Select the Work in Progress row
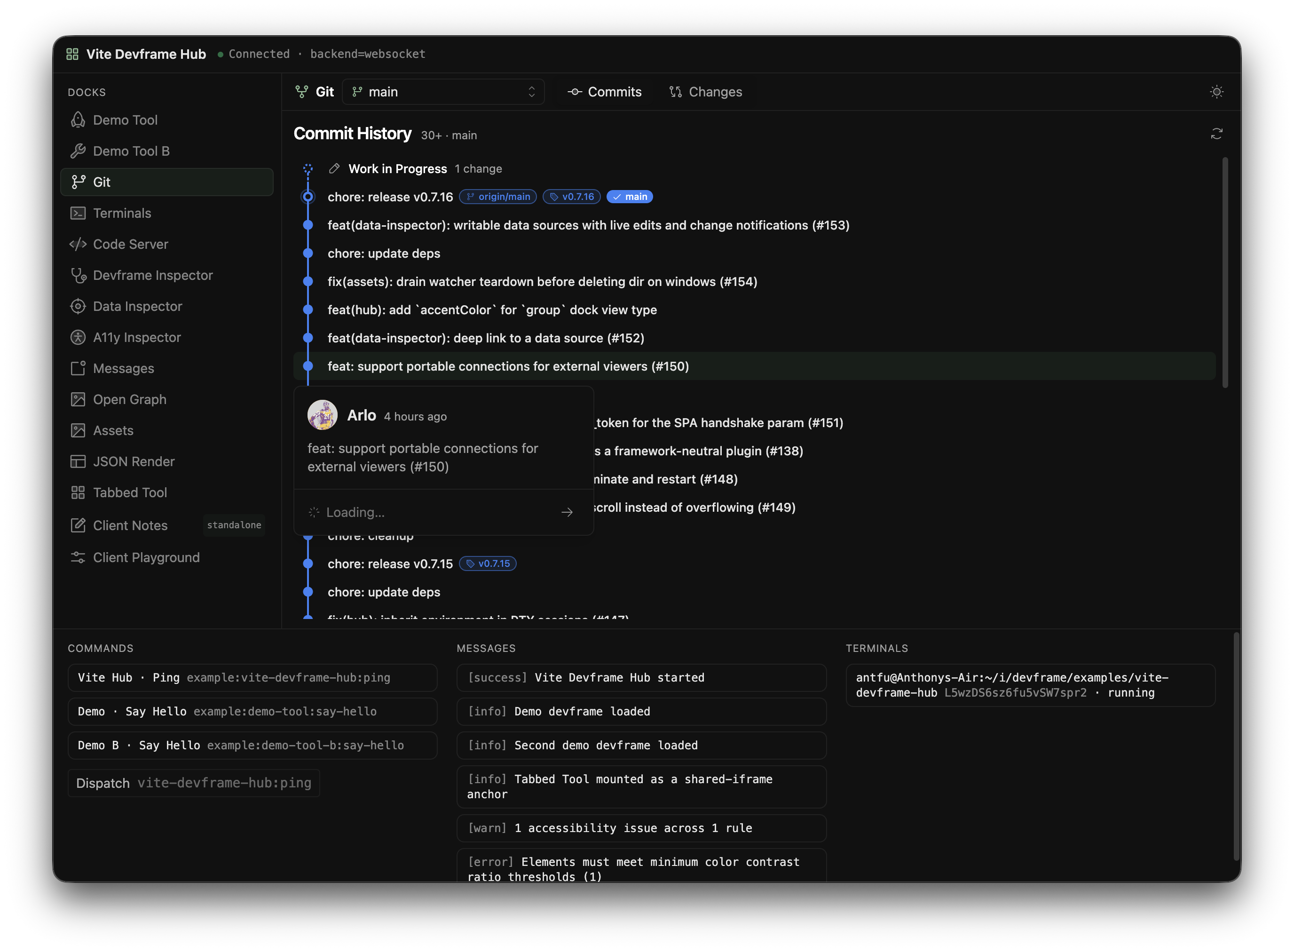The height and width of the screenshot is (952, 1294). (755, 169)
